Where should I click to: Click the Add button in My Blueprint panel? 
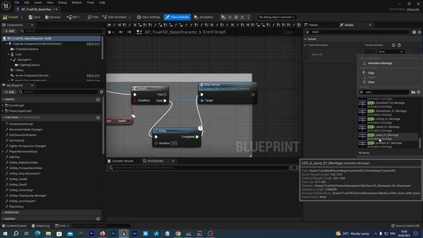point(9,92)
